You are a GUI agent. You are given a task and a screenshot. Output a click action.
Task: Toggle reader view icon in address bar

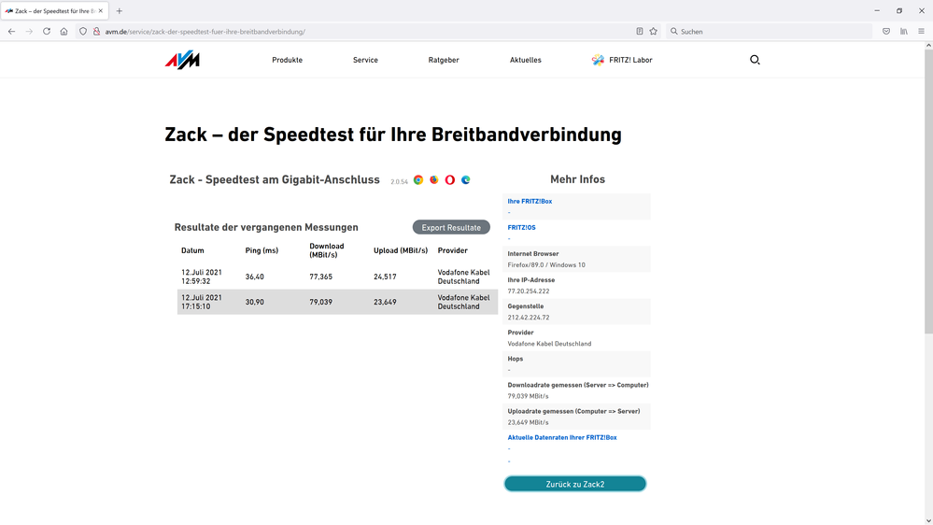pos(640,32)
